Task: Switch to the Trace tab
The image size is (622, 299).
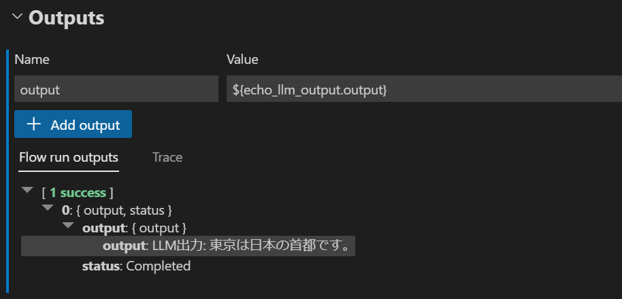Action: click(167, 157)
